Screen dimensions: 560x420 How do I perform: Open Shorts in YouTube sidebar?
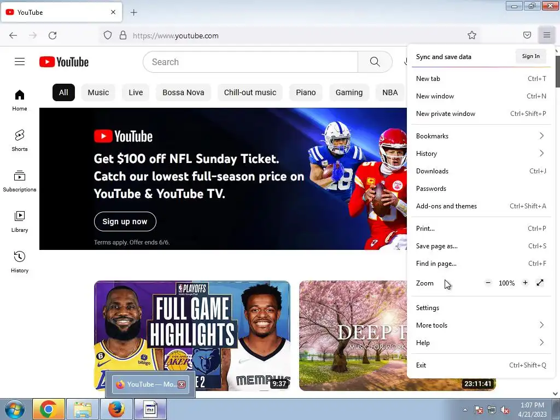[x=20, y=141]
